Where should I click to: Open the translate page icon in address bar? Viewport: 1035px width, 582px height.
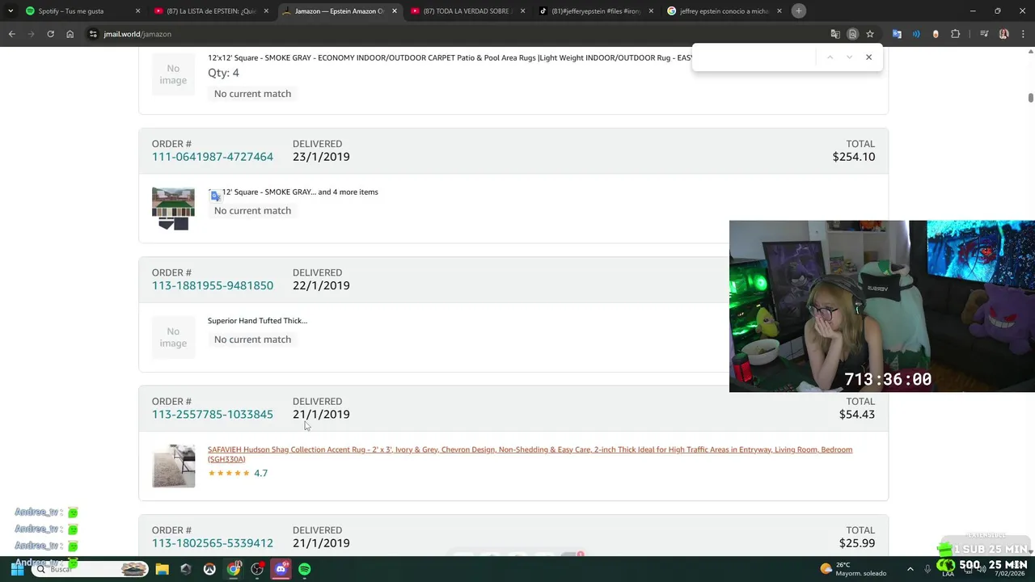pos(835,34)
